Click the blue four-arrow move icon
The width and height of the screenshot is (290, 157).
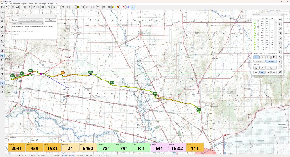click(128, 7)
